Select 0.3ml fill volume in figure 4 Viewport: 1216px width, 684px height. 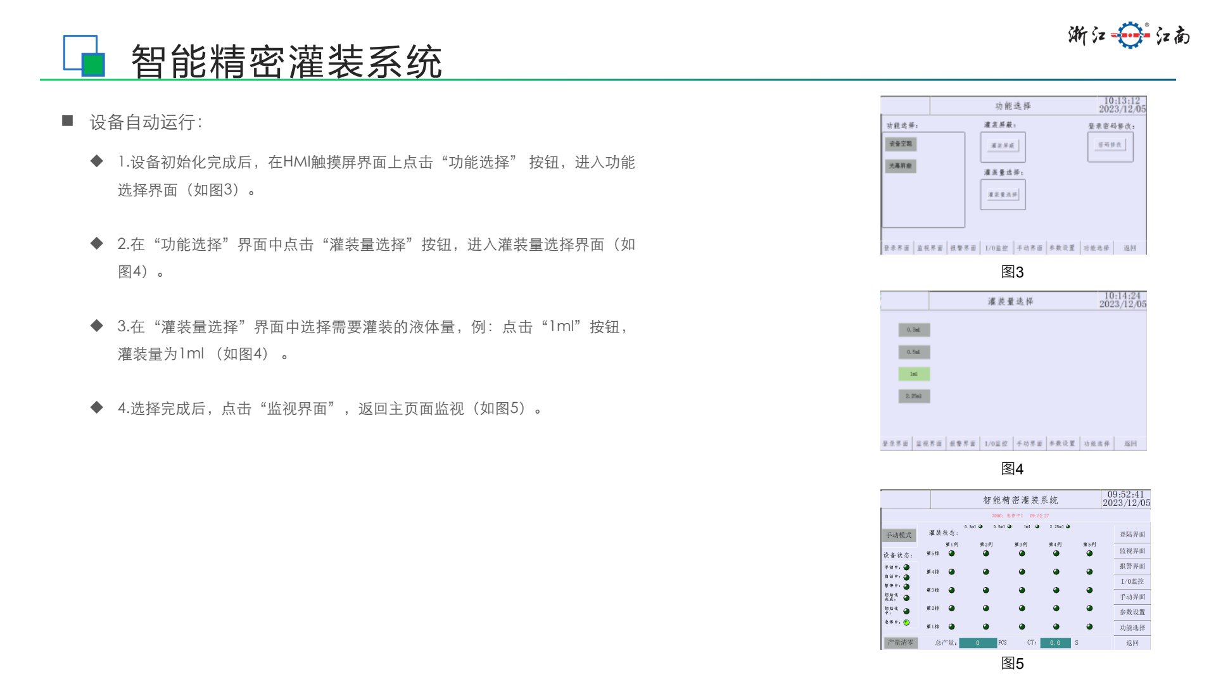click(x=914, y=329)
